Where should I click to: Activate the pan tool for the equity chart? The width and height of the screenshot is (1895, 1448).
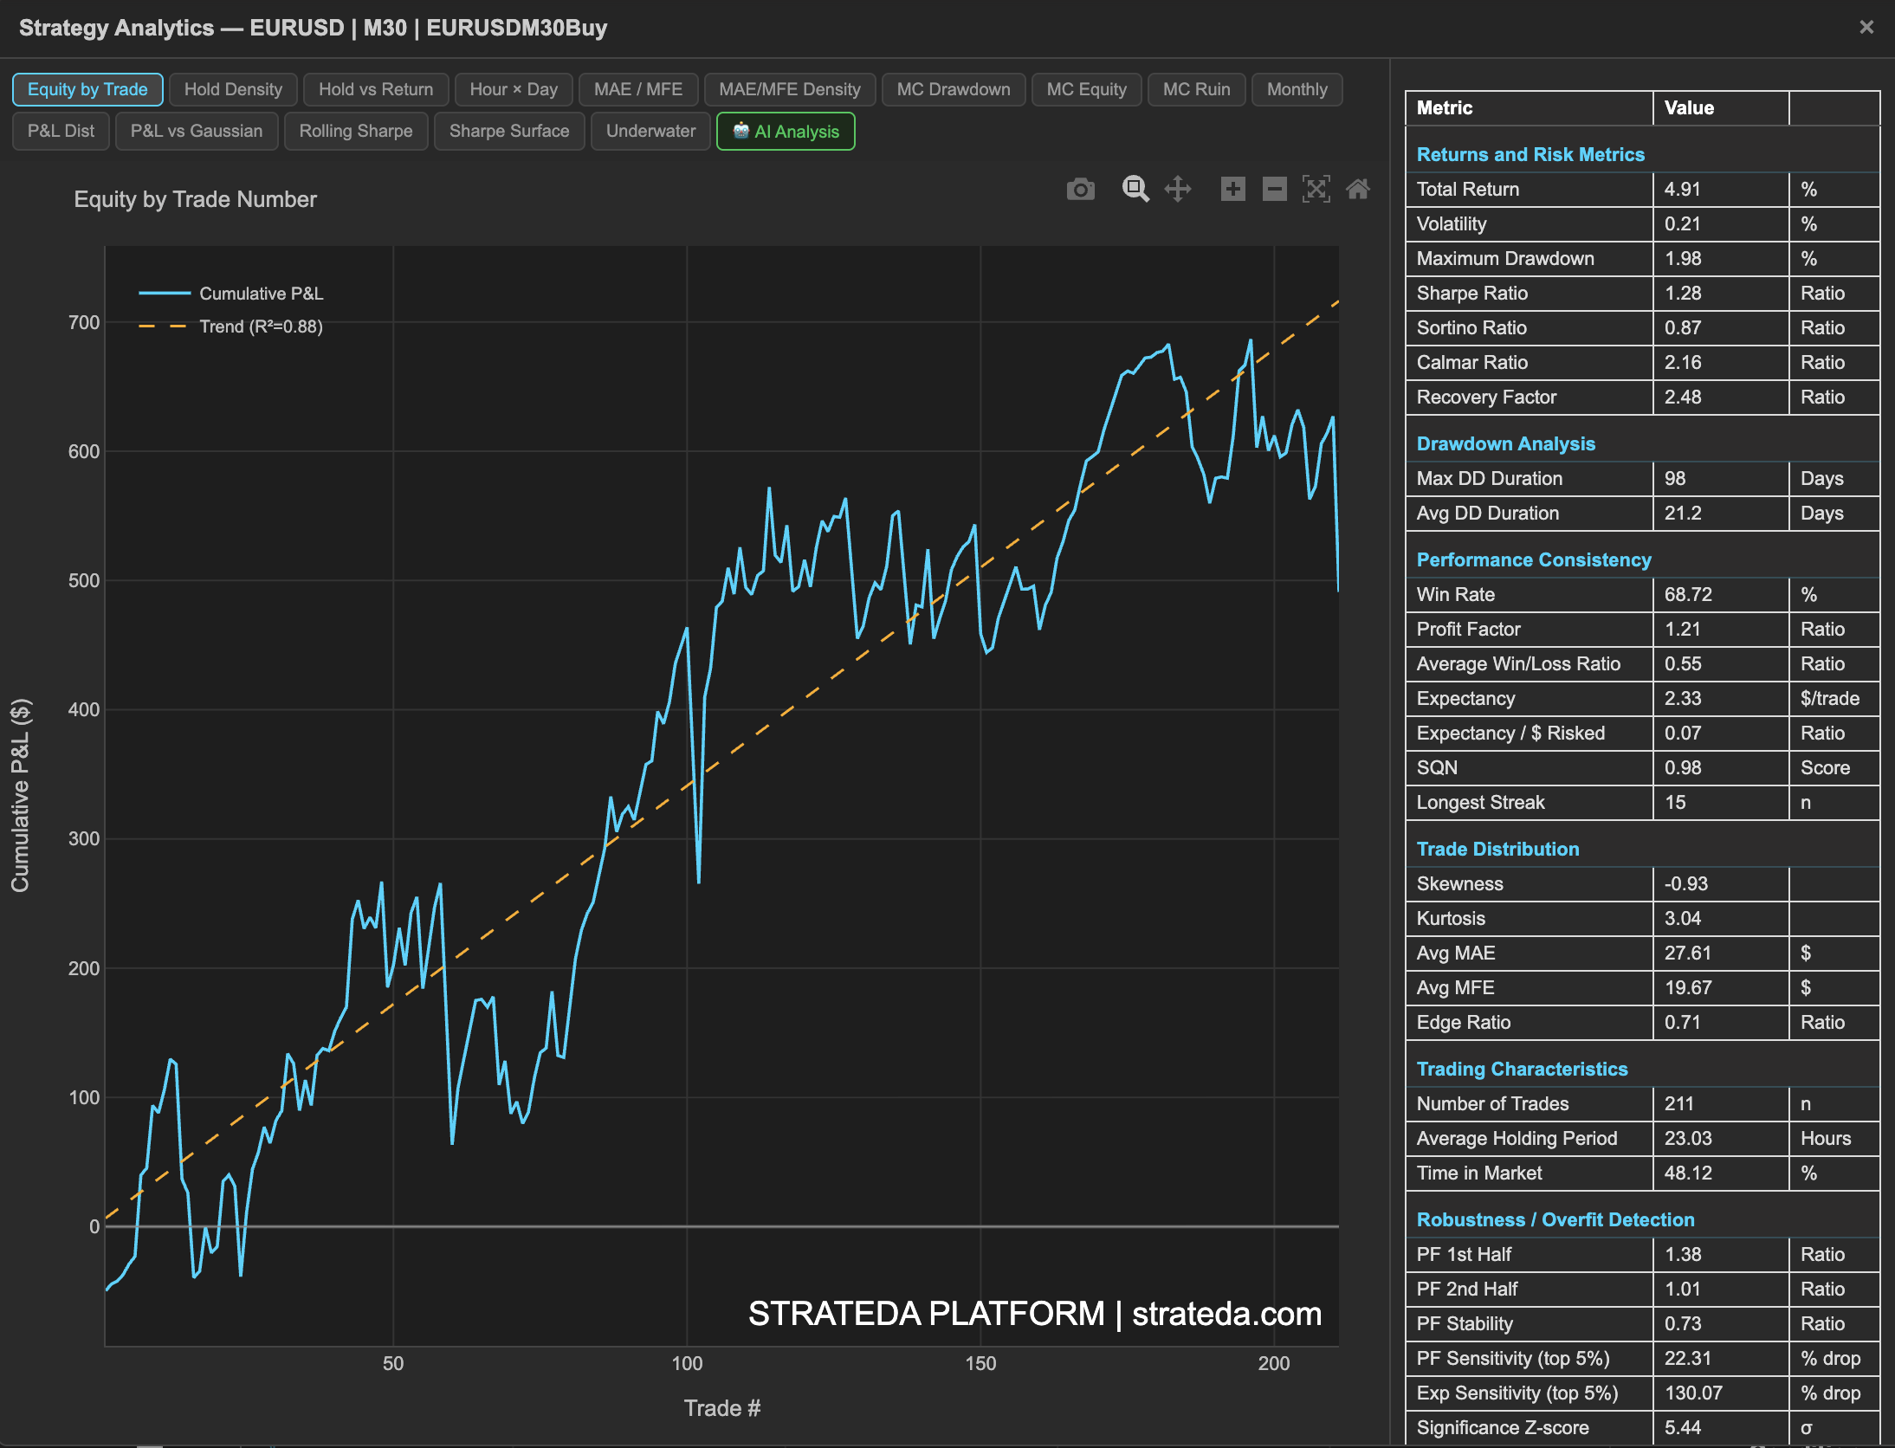(1179, 189)
